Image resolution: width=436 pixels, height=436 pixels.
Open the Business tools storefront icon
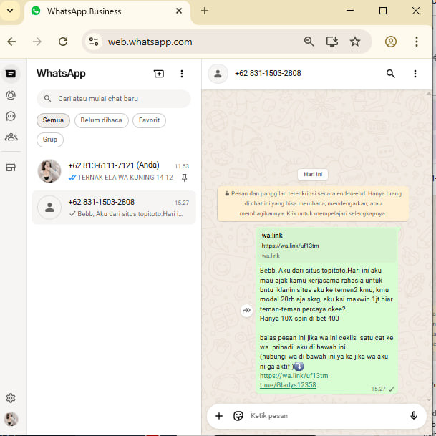11,167
